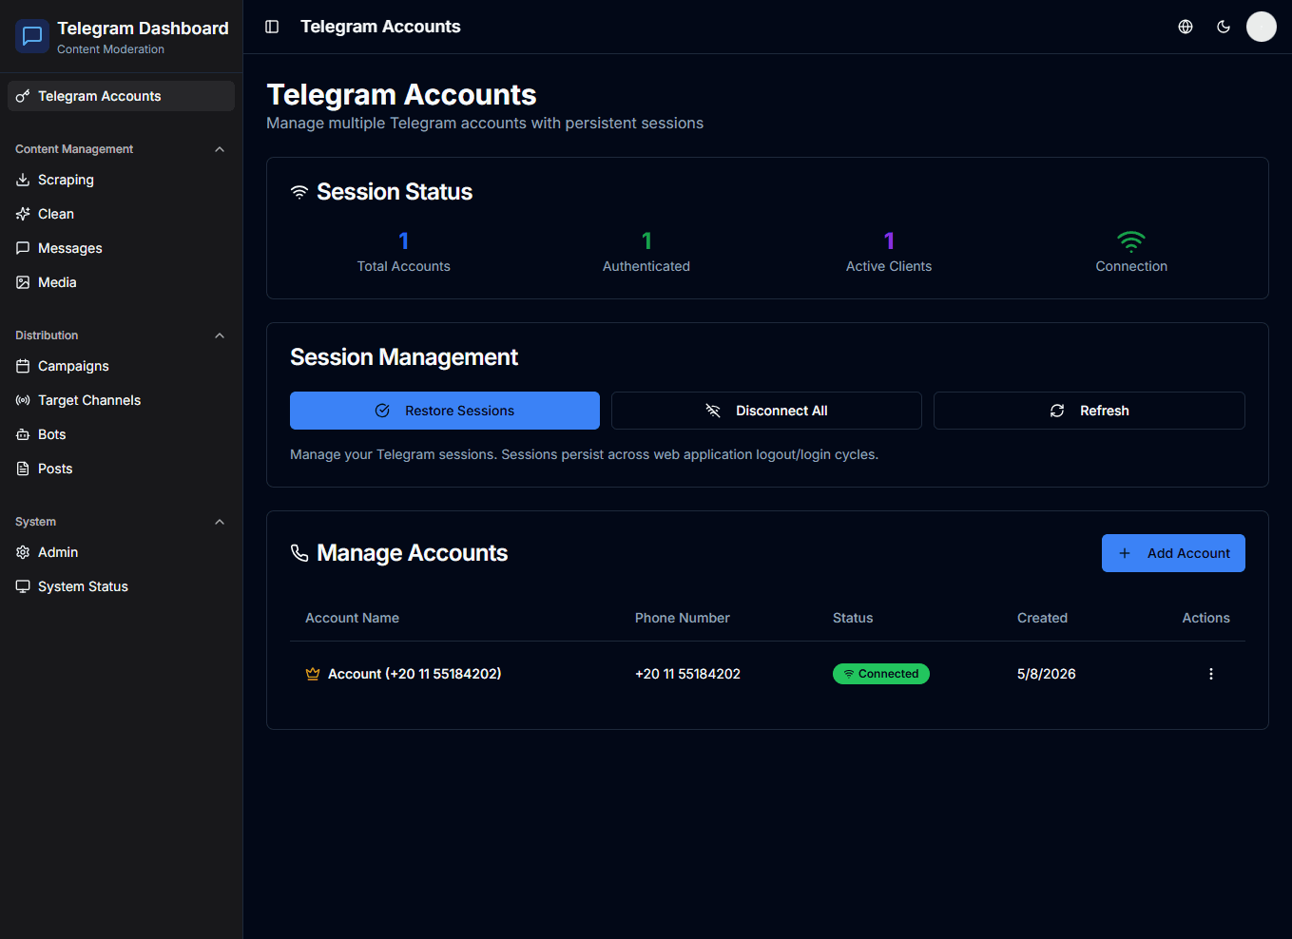Open the Posts page

pyautogui.click(x=121, y=469)
